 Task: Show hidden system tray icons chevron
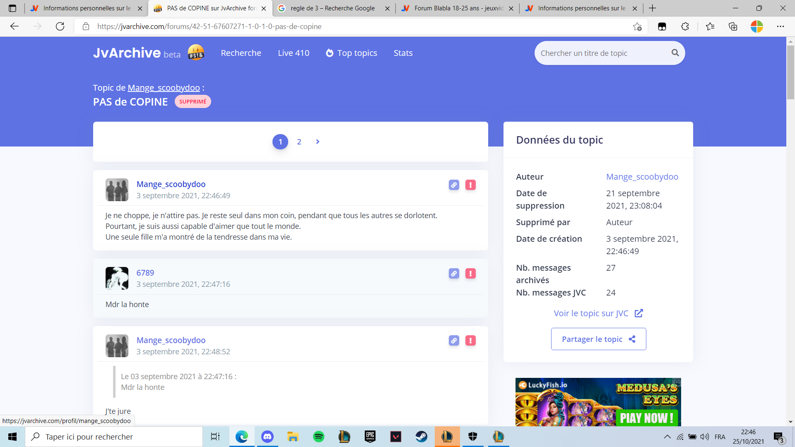coord(667,437)
